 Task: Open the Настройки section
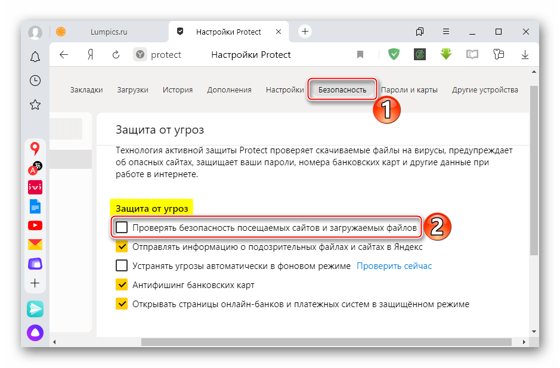pyautogui.click(x=284, y=90)
